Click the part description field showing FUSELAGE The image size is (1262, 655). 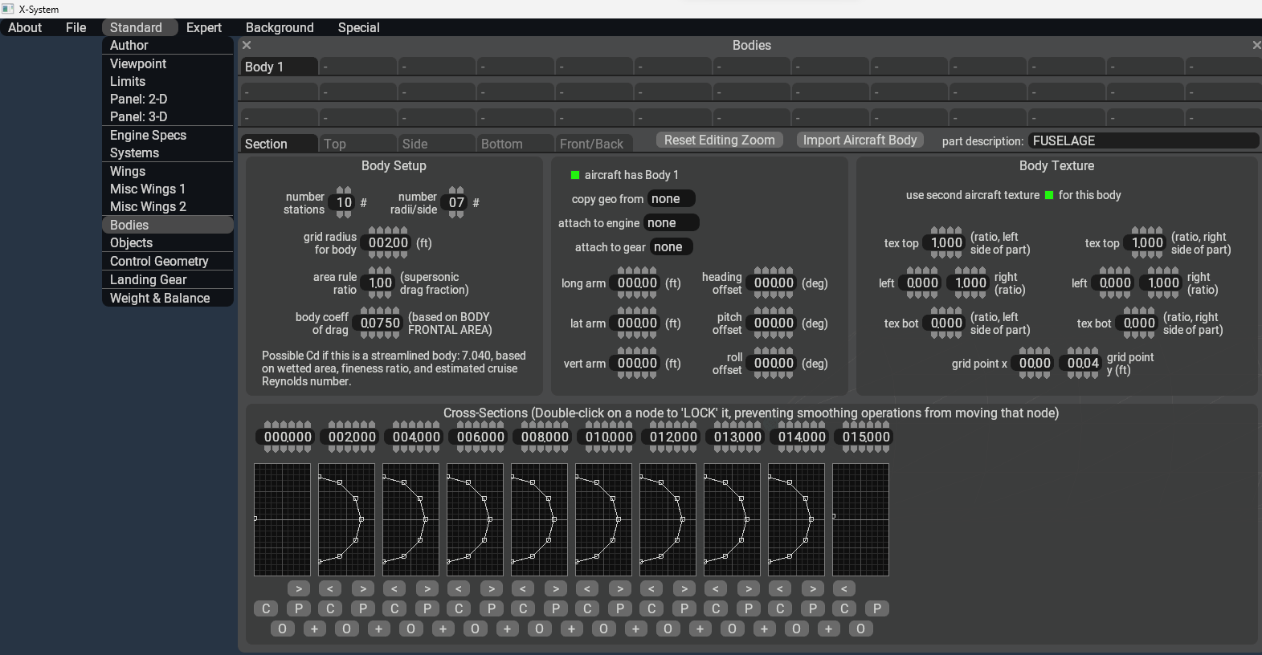(x=1141, y=140)
